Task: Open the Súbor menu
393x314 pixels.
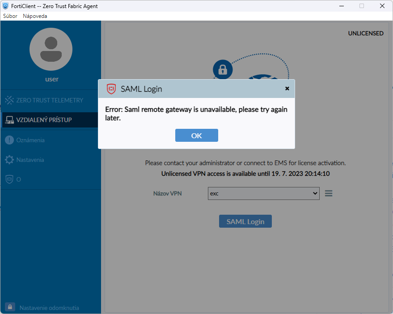Action: coord(10,16)
